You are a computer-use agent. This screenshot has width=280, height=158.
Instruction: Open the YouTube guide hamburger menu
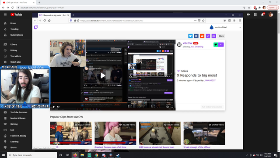point(5,14)
